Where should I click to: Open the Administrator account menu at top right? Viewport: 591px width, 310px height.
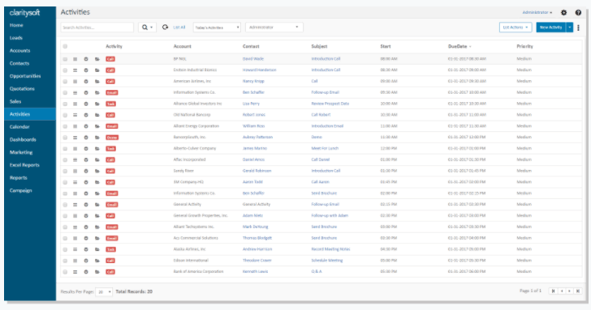(x=537, y=12)
